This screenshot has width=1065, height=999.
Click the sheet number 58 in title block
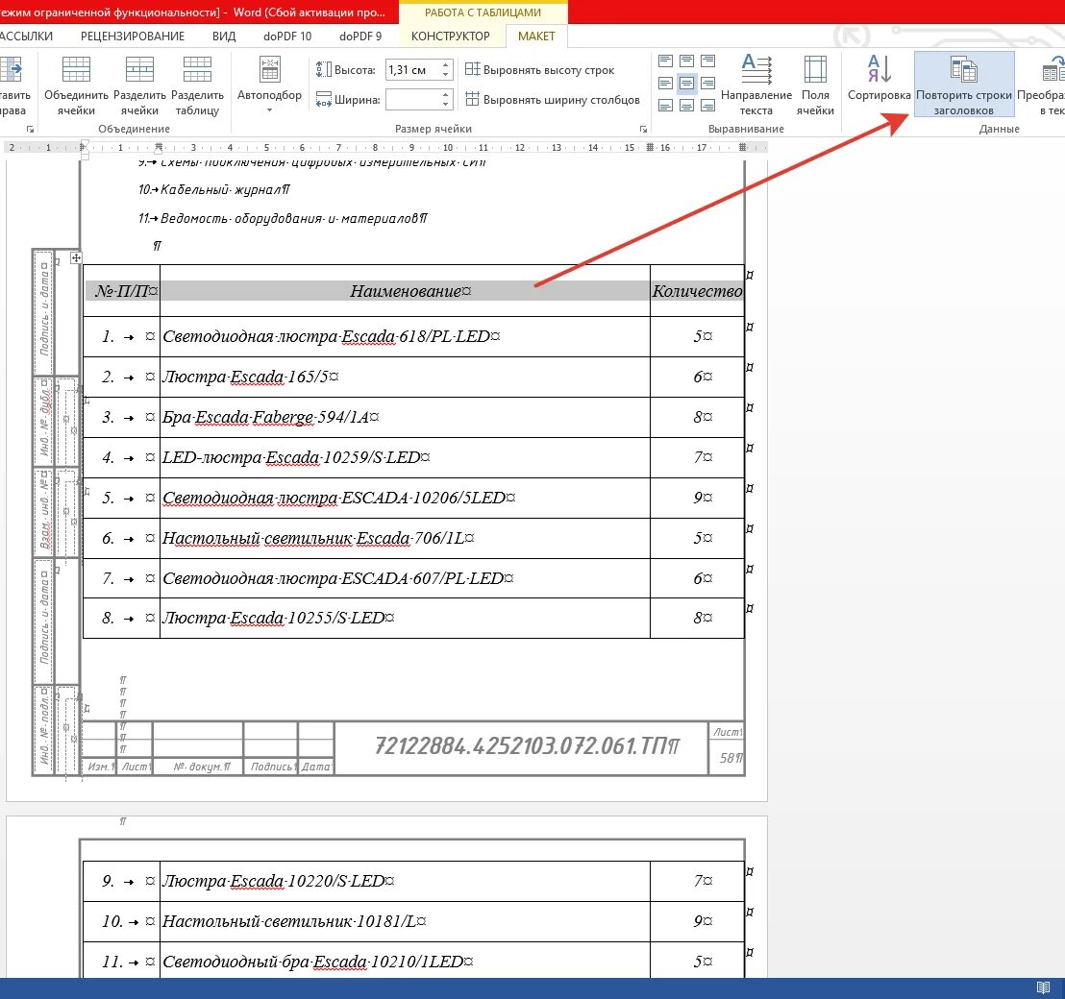(x=731, y=758)
